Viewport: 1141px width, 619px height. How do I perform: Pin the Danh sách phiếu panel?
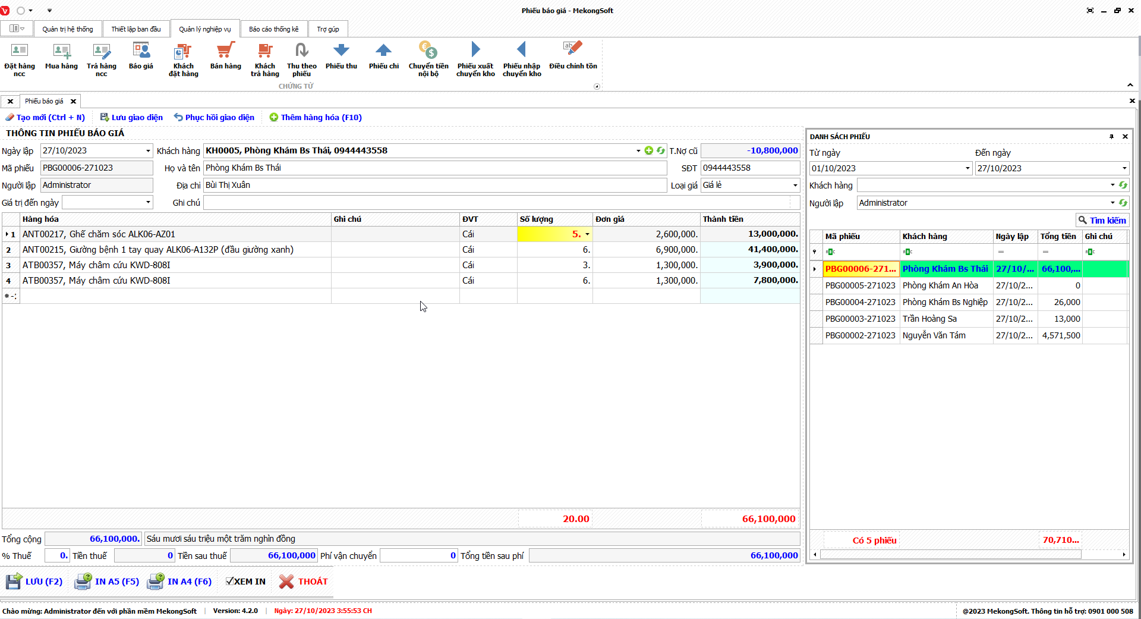1111,137
